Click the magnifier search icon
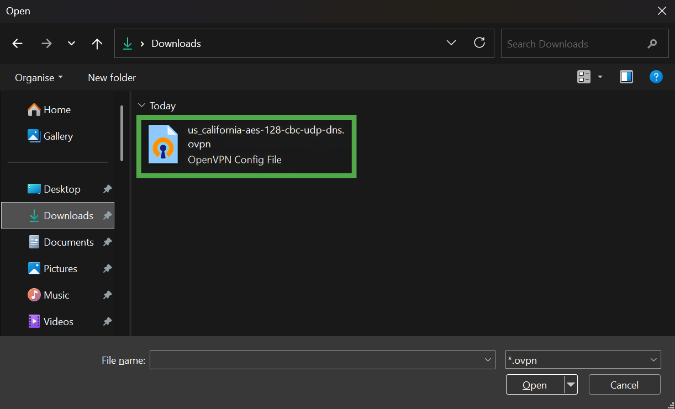 (x=652, y=44)
